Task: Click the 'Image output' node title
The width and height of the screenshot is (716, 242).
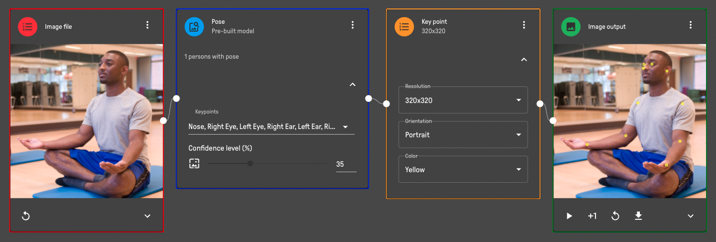Action: (607, 27)
